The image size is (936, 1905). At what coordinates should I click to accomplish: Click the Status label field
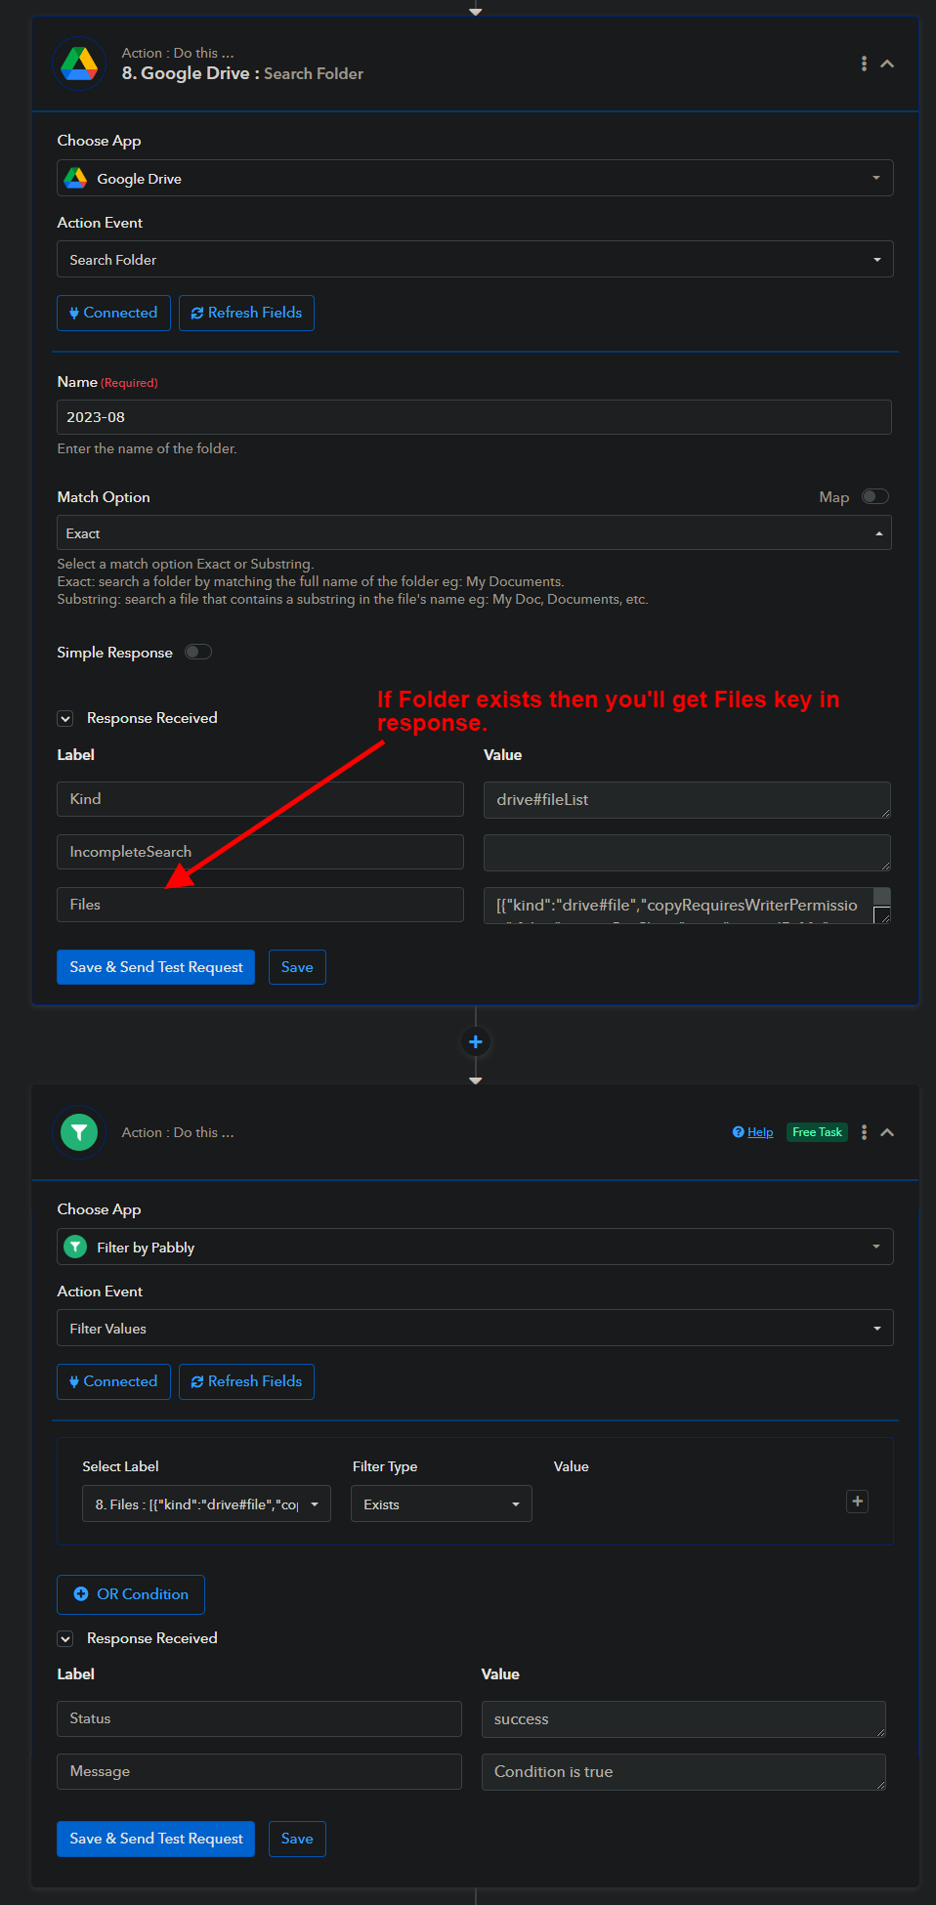[259, 1718]
